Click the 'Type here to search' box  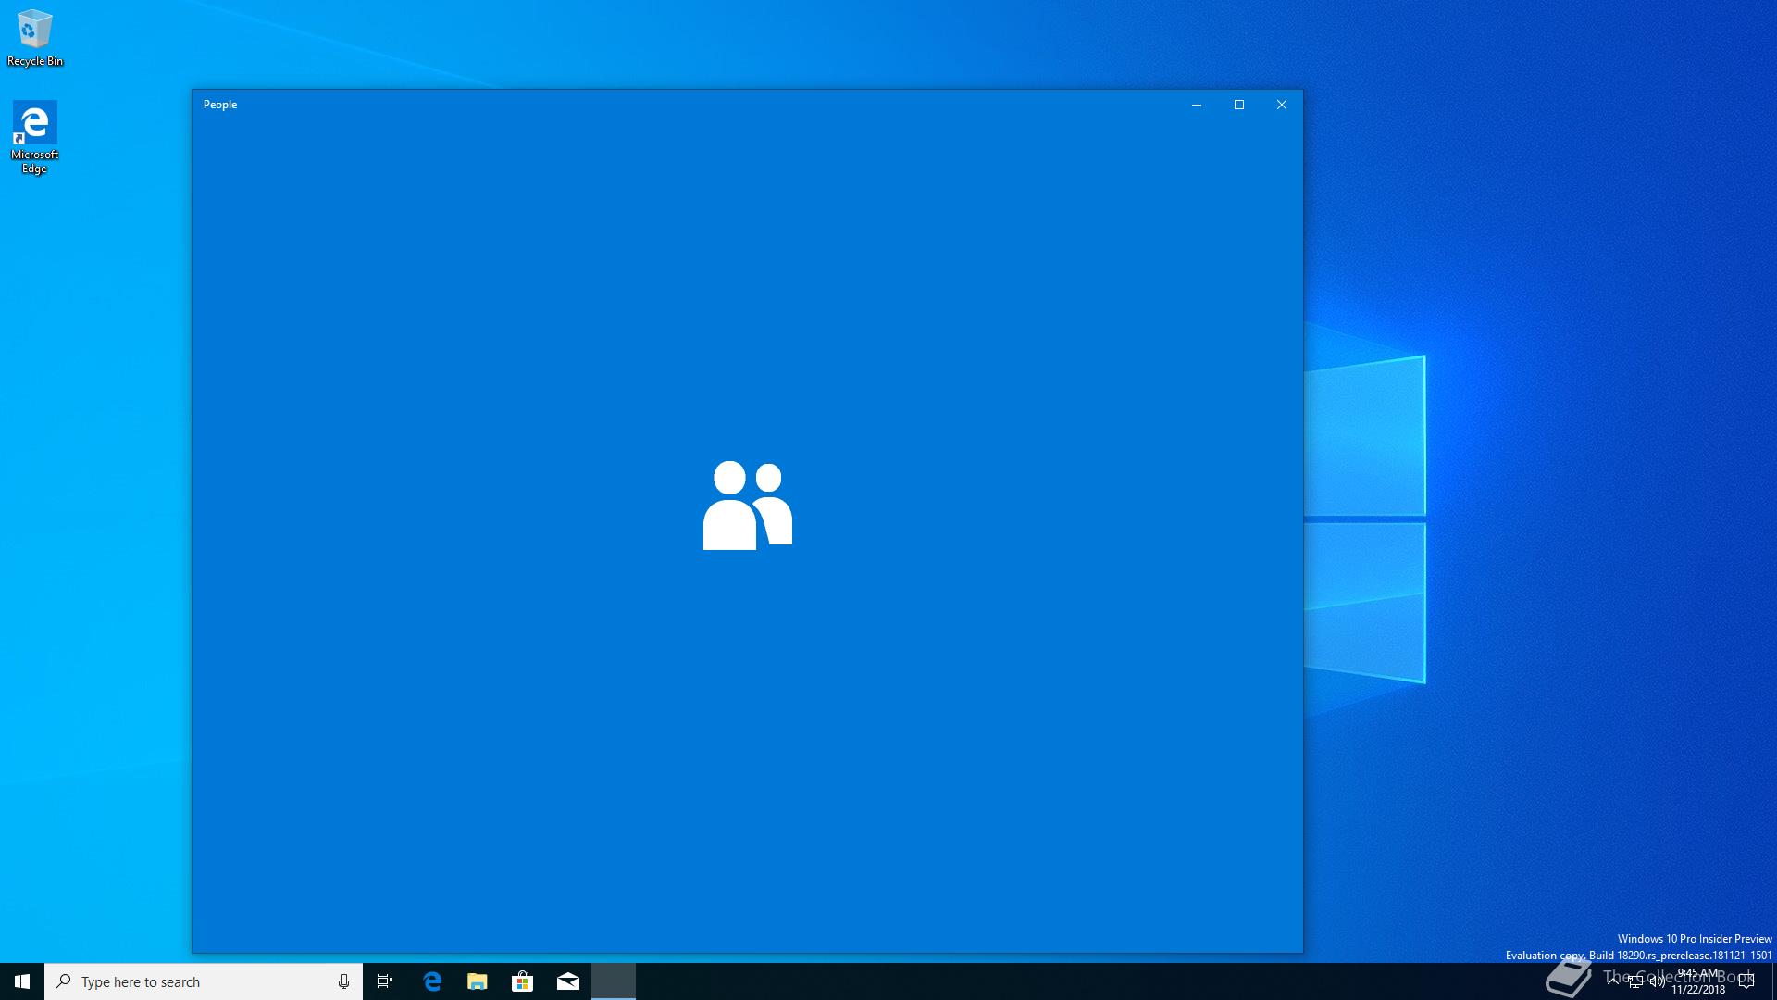204,981
